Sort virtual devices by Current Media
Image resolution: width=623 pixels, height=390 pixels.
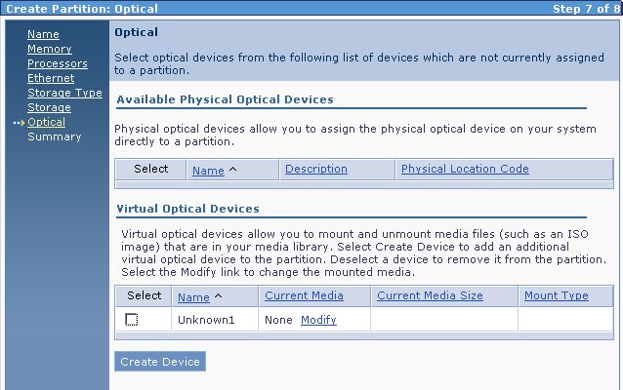(x=304, y=295)
